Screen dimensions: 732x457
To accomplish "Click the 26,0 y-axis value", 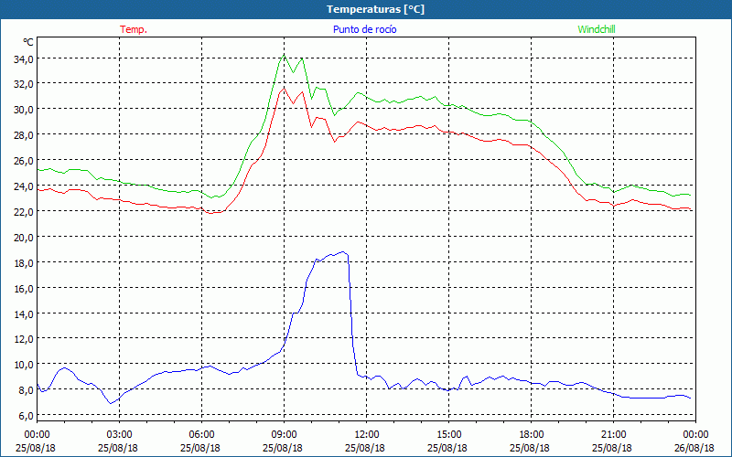I will 24,161.
